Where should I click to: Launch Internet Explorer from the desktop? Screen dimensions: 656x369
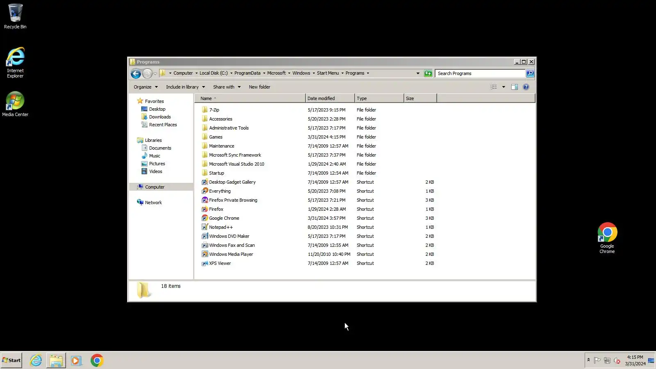tap(15, 62)
